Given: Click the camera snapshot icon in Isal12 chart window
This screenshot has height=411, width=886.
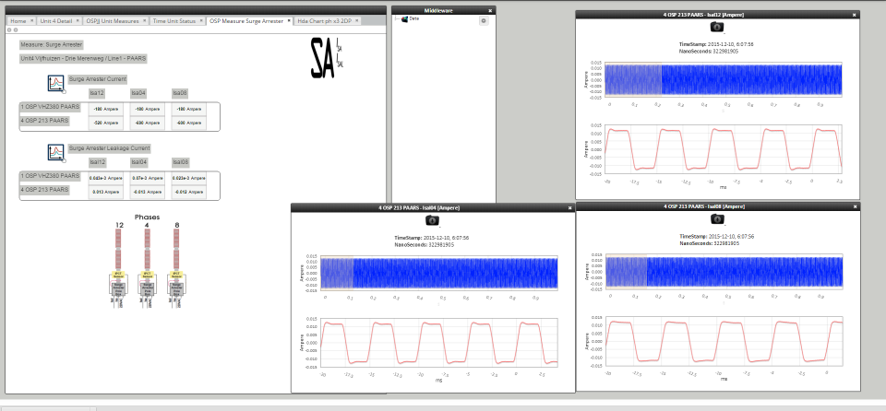Looking at the screenshot, I should tap(712, 28).
